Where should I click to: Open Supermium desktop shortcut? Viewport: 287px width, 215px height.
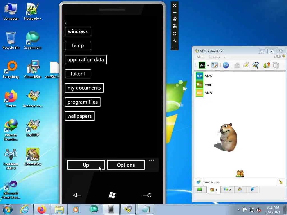coord(33,41)
